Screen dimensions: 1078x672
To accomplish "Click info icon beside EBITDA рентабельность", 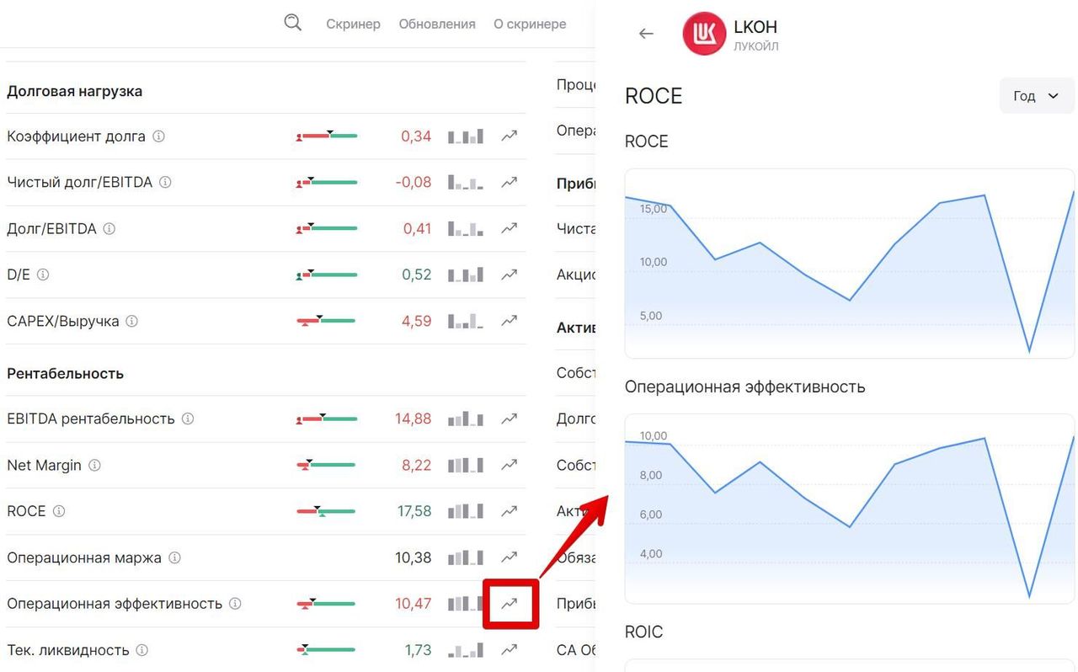I will 188,419.
